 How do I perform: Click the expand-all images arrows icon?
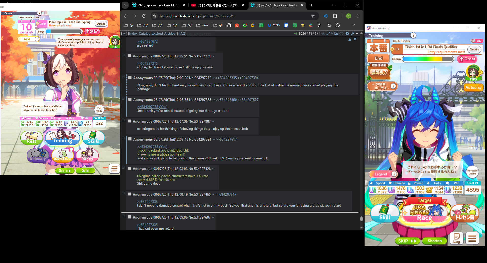tap(328, 34)
